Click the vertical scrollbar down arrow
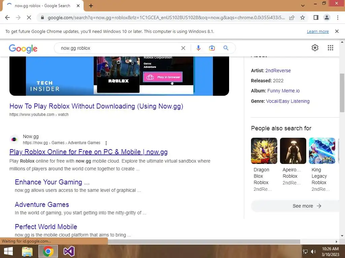 342,236
